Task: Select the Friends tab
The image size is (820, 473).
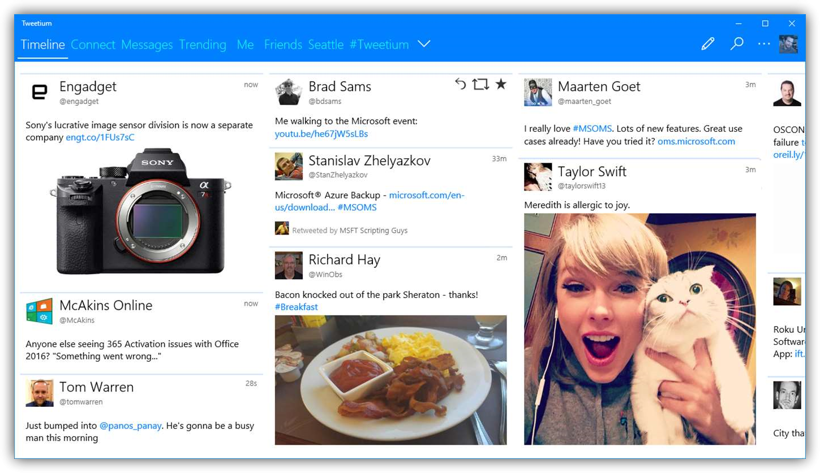Action: 283,45
